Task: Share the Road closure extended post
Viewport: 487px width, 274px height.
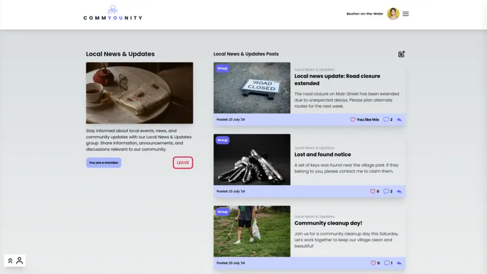Action: [x=399, y=119]
